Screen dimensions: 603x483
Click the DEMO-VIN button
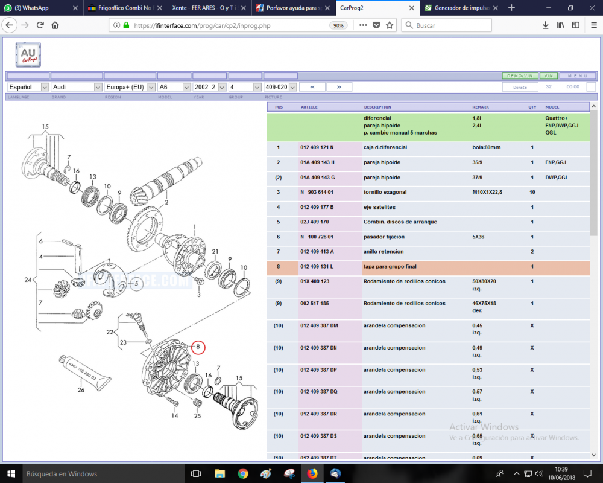pyautogui.click(x=520, y=76)
